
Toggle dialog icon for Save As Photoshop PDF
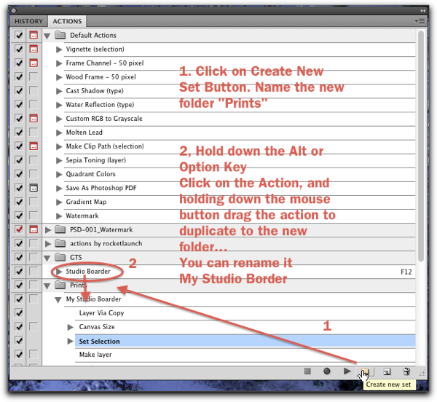(x=34, y=188)
